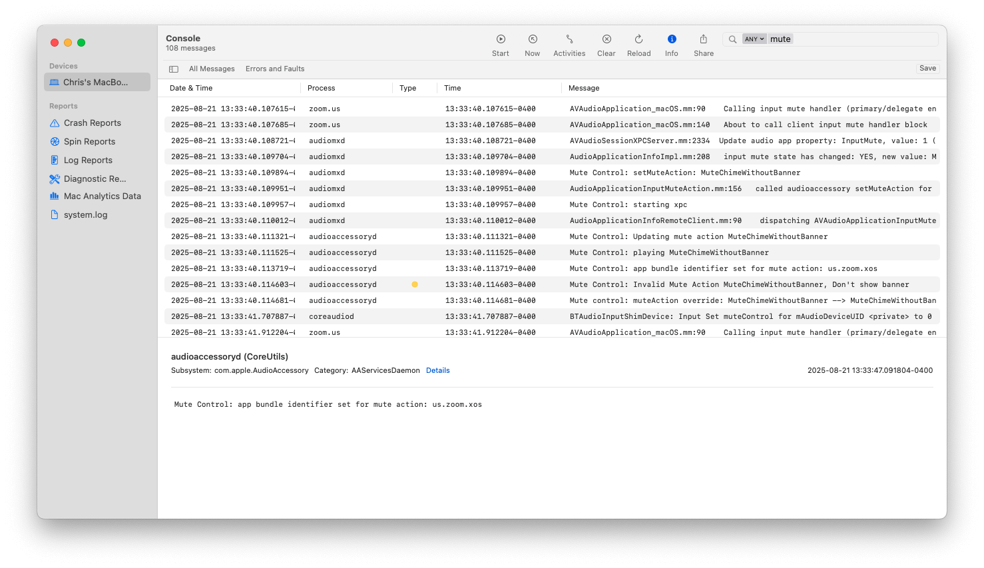Click the yellow type dot on audioaccessoryd row

tap(415, 284)
